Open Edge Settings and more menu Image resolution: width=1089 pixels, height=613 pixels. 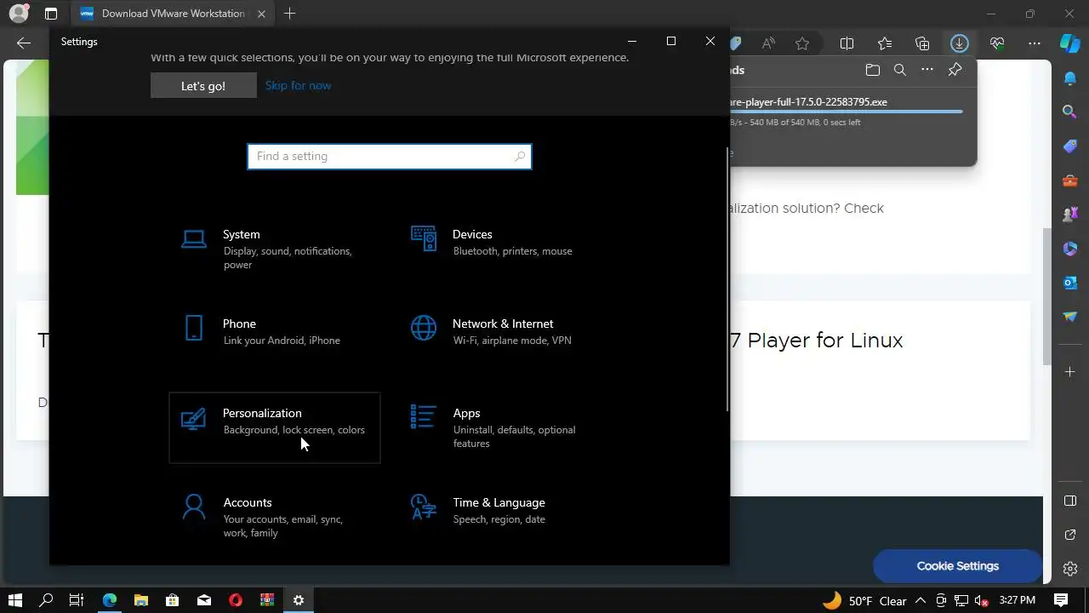[x=1035, y=43]
